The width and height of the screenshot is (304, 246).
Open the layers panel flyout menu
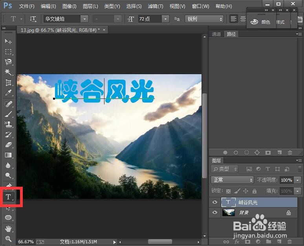coord(299,160)
